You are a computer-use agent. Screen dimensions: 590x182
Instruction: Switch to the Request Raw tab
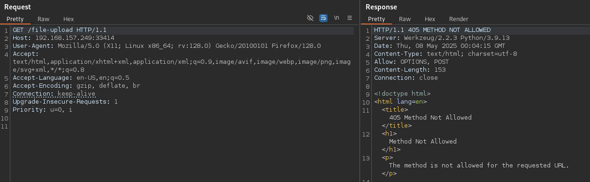[x=44, y=19]
